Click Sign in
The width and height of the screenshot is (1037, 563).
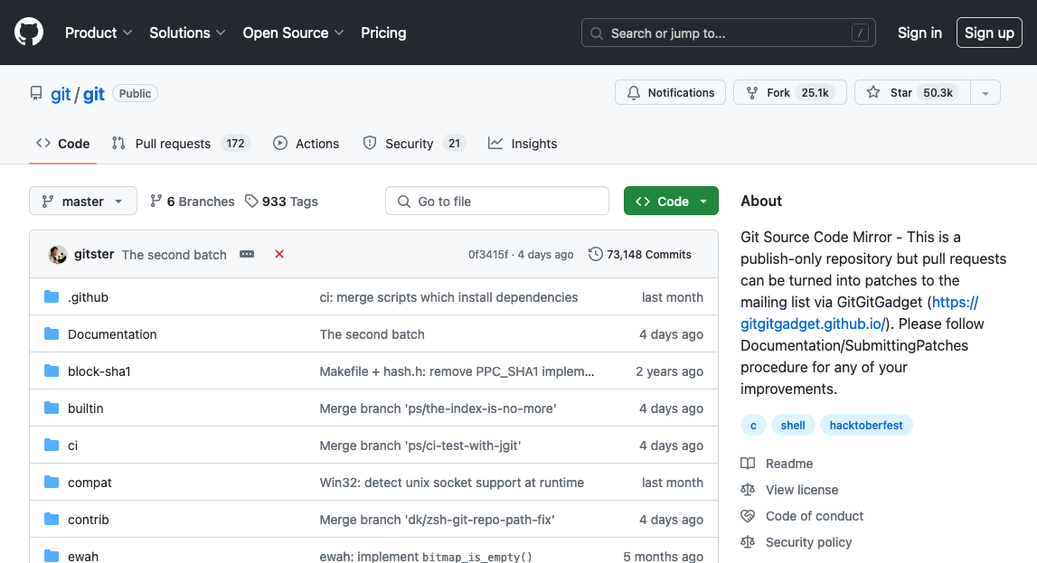(919, 33)
